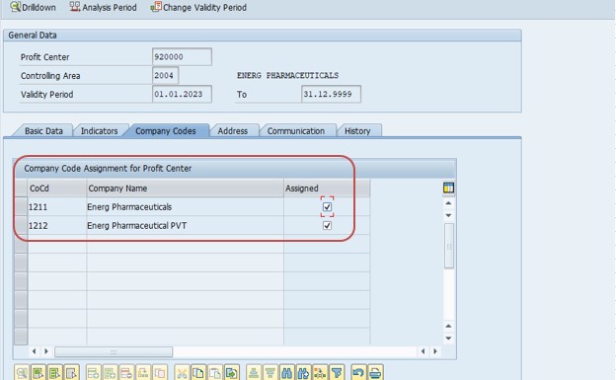This screenshot has height=380, width=616.
Task: Click the Find Next binoculars icon
Action: point(303,372)
